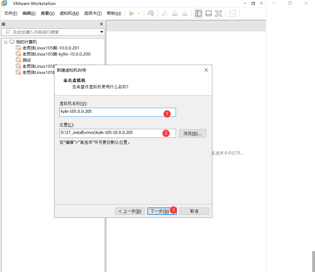
Task: Click the send Ctrl+Alt+Del toolbar icon
Action: 151,14
